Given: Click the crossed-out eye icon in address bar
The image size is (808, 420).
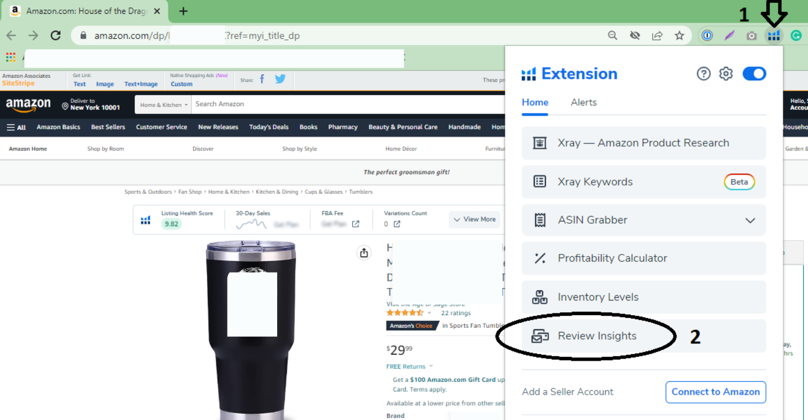Looking at the screenshot, I should (x=635, y=36).
